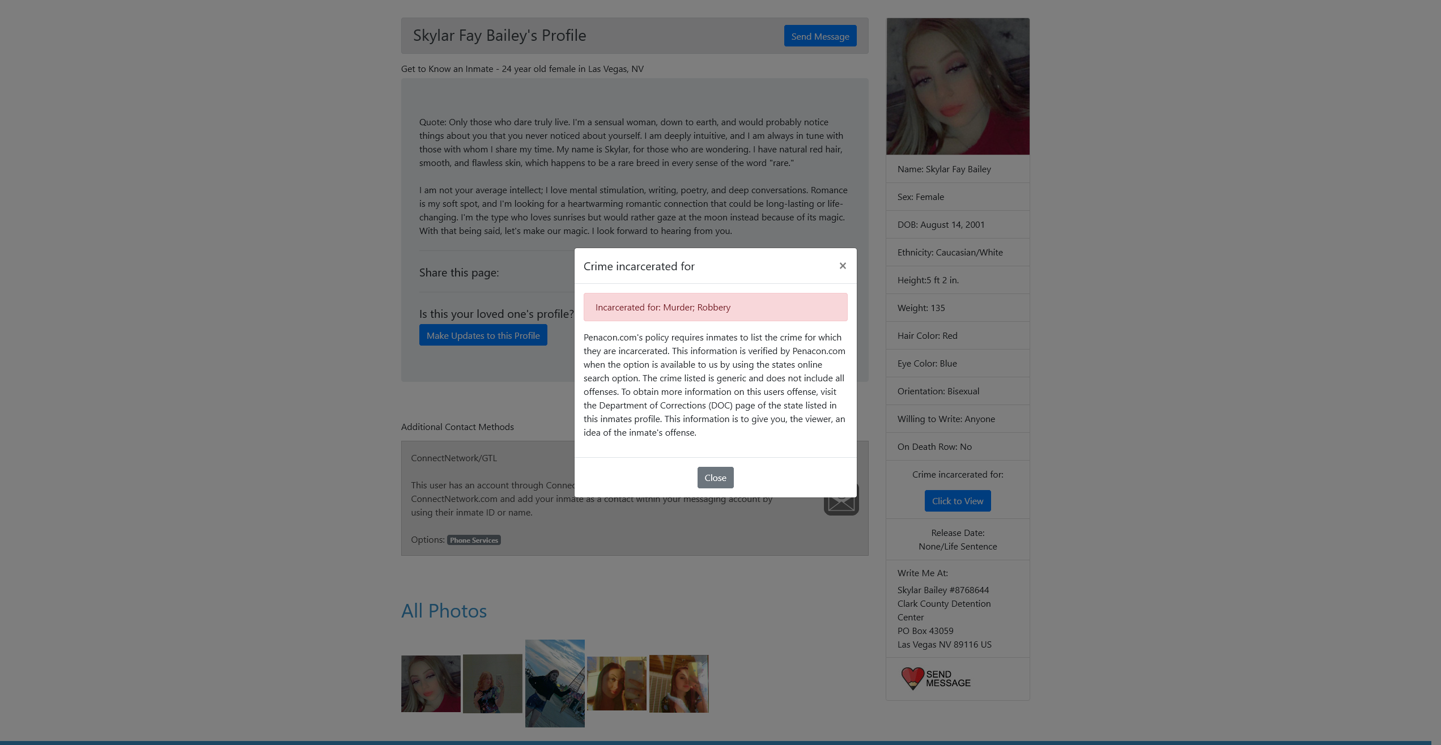Open the first thumbnail under All Photos

coord(431,683)
